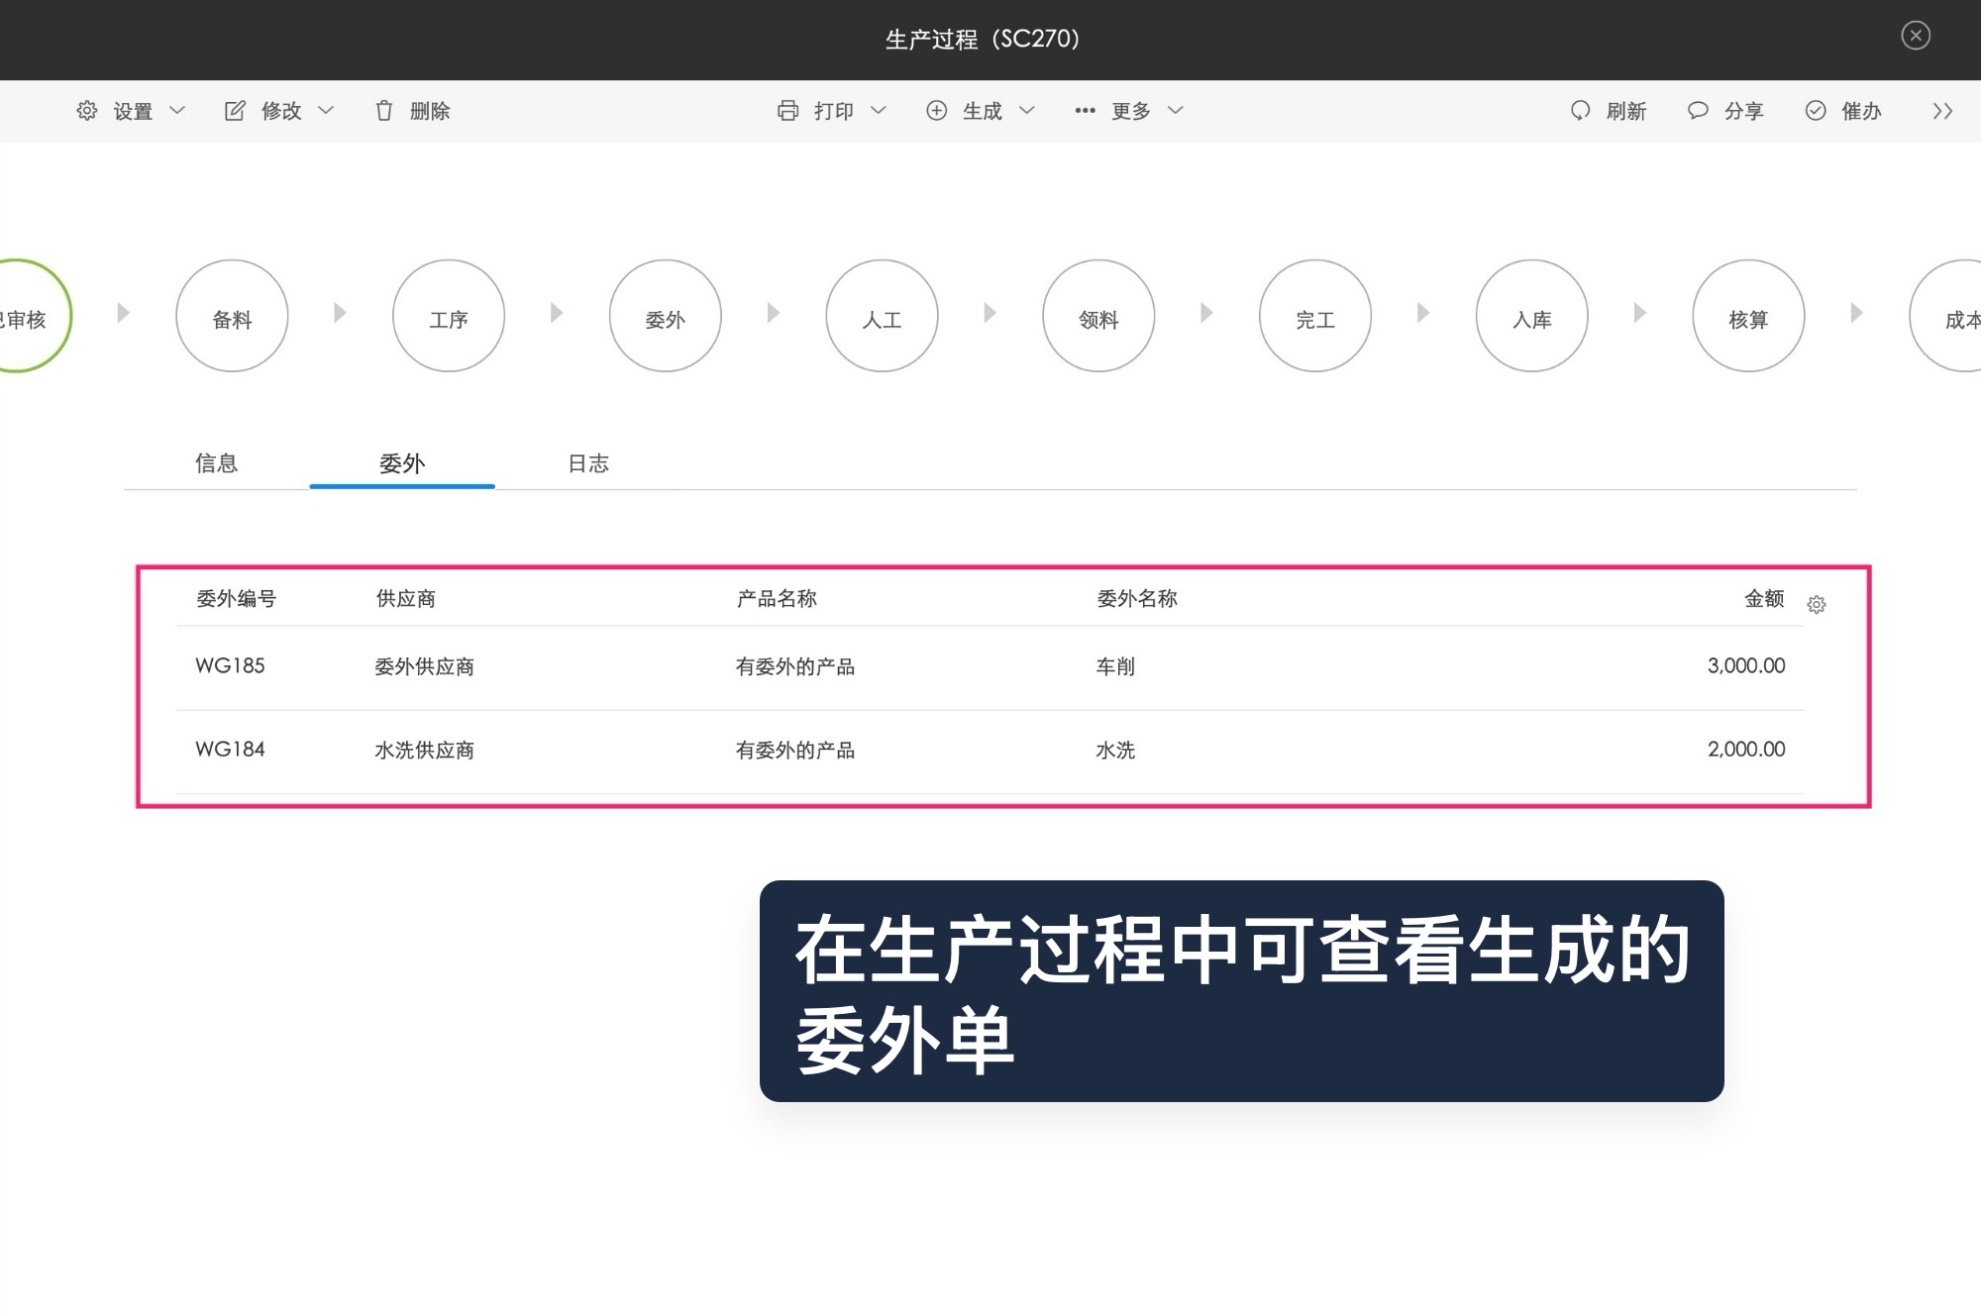Click the 更多 ellipsis icon
1981x1315 pixels.
pyautogui.click(x=1084, y=111)
